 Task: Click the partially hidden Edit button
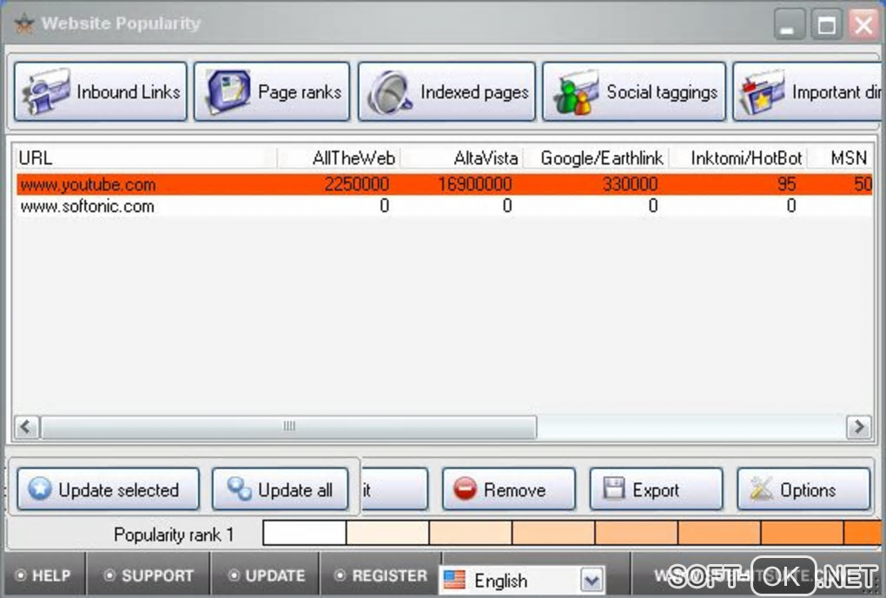click(x=394, y=489)
